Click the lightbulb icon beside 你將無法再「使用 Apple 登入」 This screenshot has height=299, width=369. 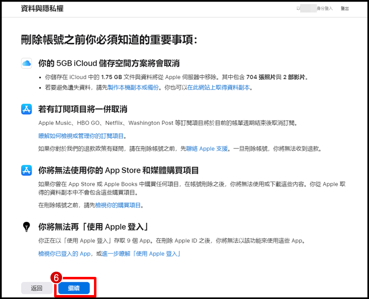(27, 227)
